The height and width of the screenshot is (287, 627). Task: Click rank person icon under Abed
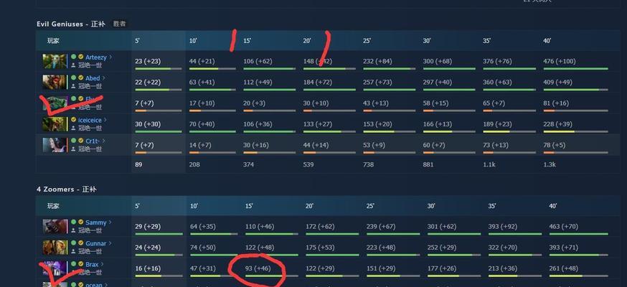point(74,86)
